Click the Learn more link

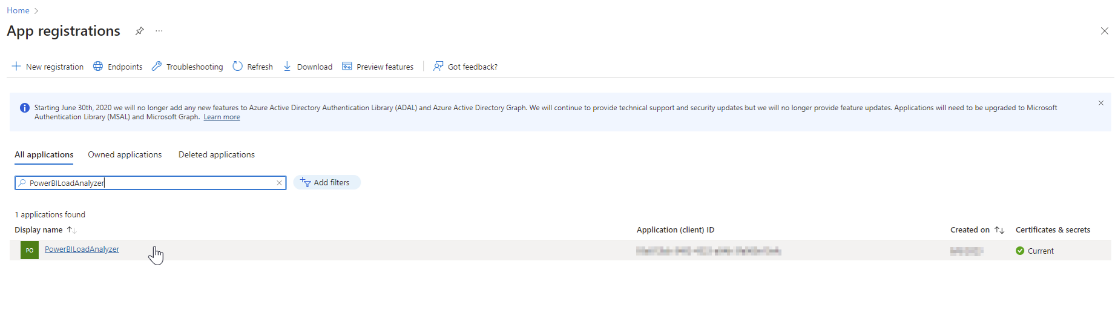point(222,117)
